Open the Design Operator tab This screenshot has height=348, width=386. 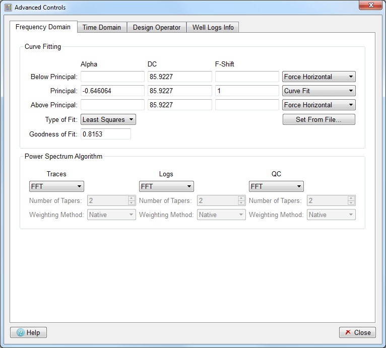tap(157, 27)
